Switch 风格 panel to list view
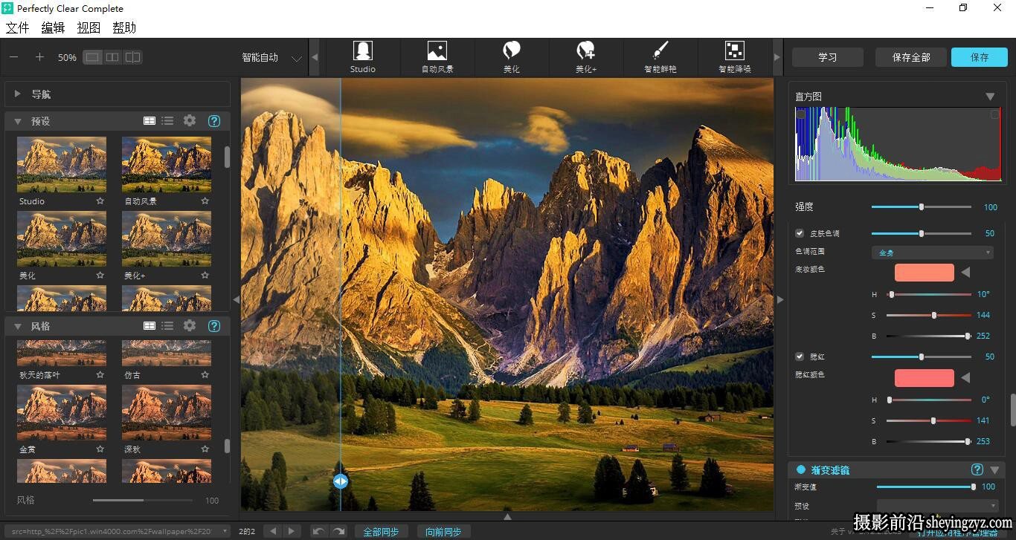1016x540 pixels. click(x=167, y=325)
